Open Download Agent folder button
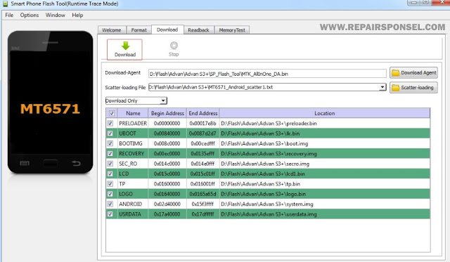This screenshot has width=450, height=262. (413, 73)
